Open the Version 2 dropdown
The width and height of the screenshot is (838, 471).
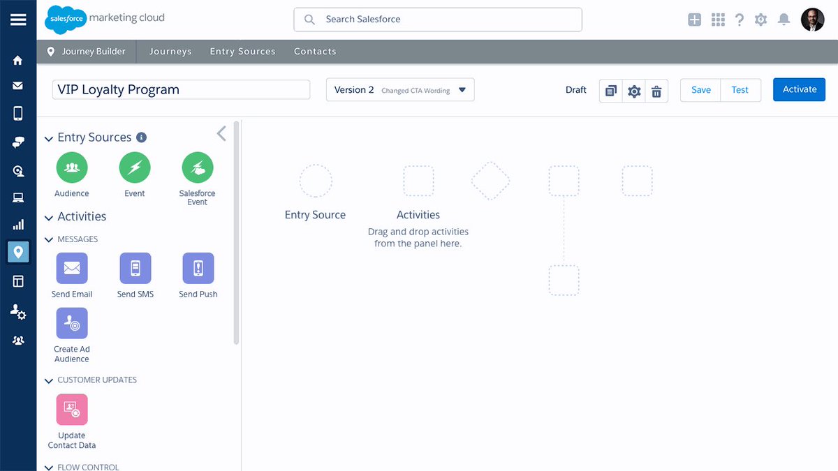point(400,90)
